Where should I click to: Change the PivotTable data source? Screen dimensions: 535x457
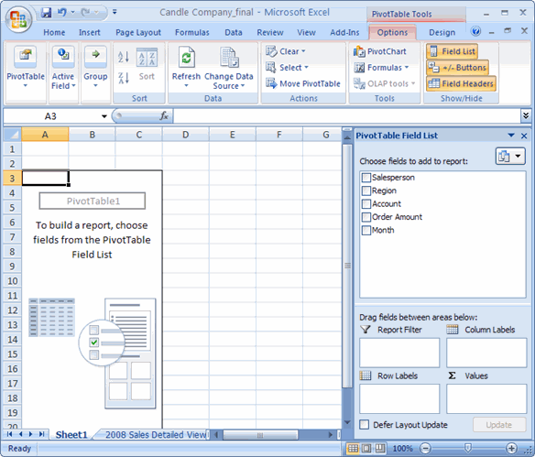(x=229, y=69)
